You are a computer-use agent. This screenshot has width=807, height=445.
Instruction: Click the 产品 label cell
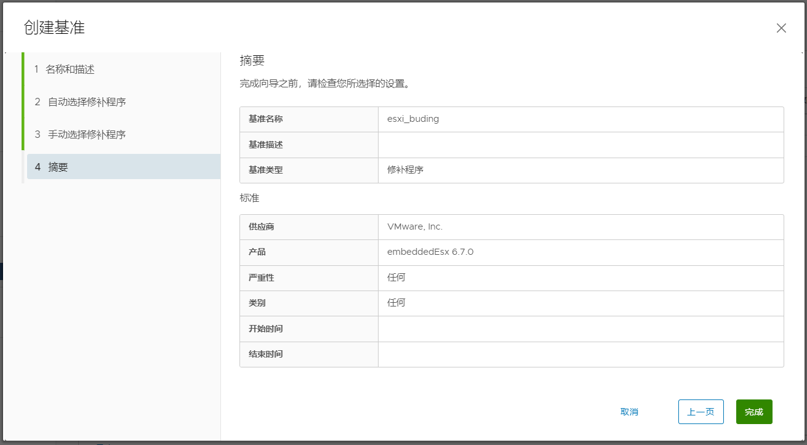(x=309, y=252)
